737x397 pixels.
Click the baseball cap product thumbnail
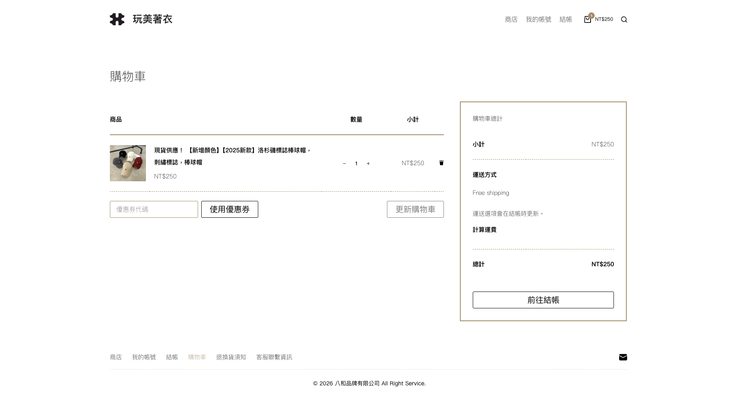coord(128,163)
